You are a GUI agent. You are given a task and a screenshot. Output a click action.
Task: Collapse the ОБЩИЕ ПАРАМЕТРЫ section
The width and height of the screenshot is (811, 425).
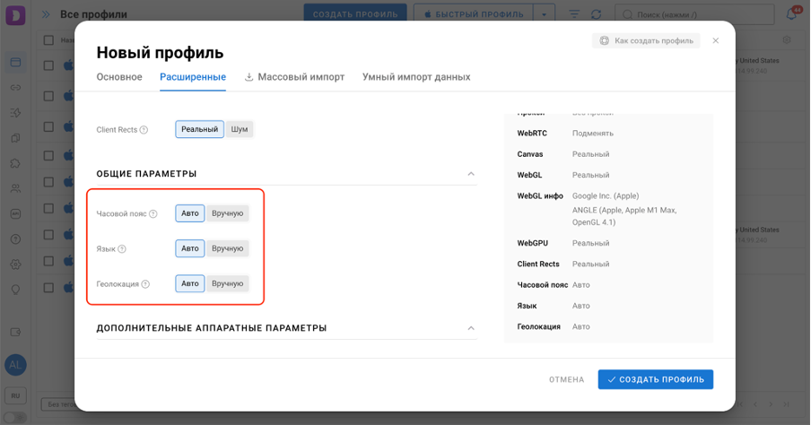(x=471, y=174)
